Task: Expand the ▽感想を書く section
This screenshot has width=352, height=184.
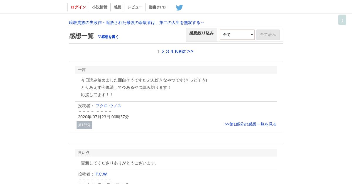Action: [x=108, y=37]
